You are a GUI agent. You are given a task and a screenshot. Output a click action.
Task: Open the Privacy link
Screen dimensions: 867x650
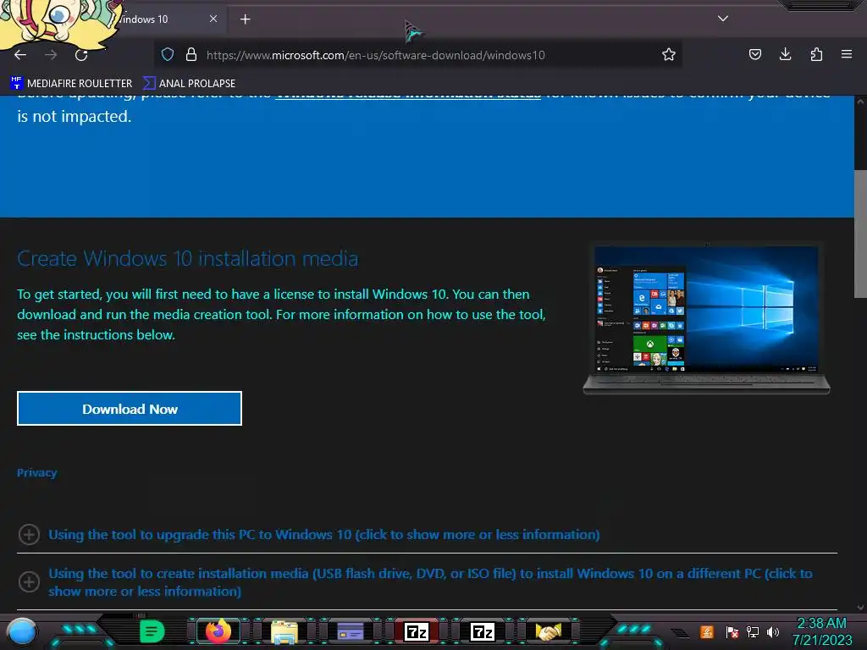[x=37, y=472]
